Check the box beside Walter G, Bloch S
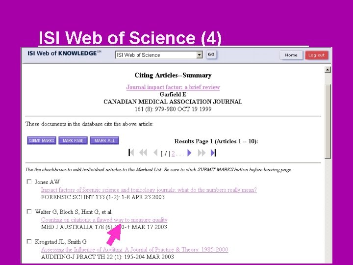 [x=29, y=212]
